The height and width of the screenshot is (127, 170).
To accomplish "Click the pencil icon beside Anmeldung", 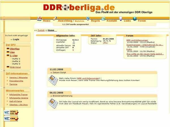I will 55,19.
